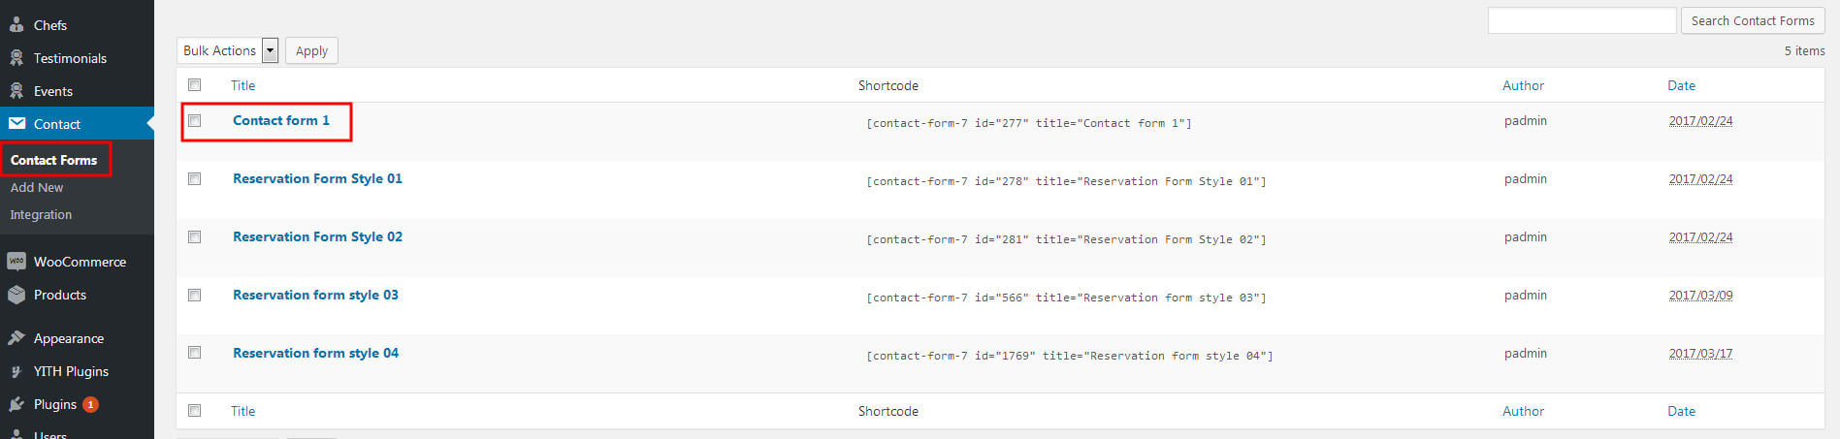Focus the contact forms search input field
The image size is (1840, 439).
[x=1582, y=20]
